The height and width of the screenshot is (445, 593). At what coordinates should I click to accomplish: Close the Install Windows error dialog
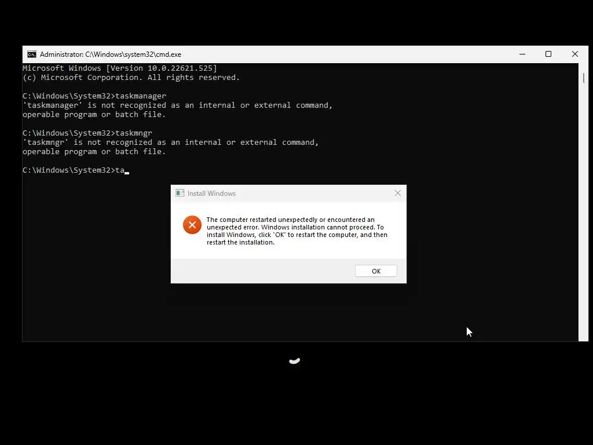click(x=397, y=194)
